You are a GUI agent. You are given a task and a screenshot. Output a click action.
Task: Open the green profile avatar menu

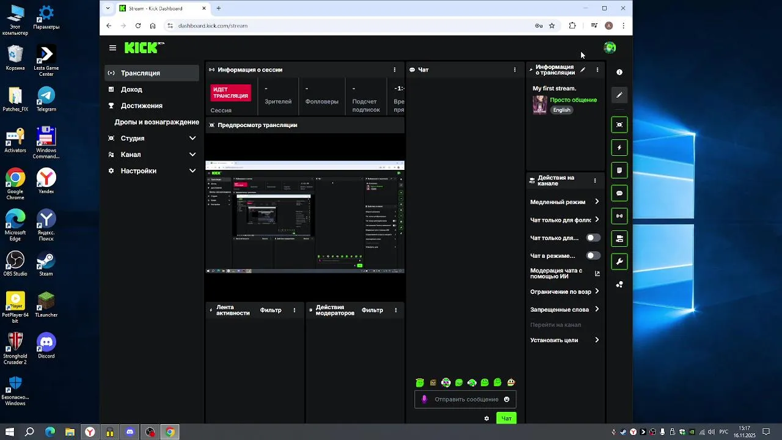(x=609, y=48)
